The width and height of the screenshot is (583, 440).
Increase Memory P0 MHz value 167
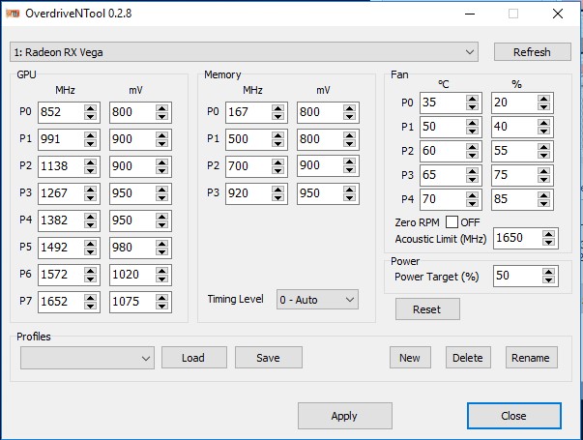277,108
